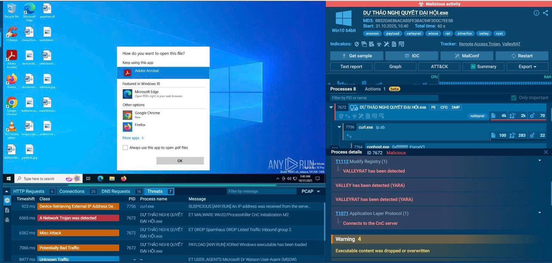Select Microsoft Edge as the PDF opener
552x263 pixels.
click(x=148, y=94)
